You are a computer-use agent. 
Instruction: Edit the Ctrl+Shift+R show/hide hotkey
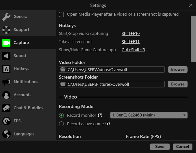[x=133, y=50]
